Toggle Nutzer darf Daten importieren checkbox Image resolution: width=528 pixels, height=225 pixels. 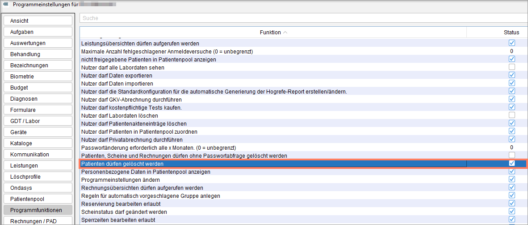tap(512, 83)
